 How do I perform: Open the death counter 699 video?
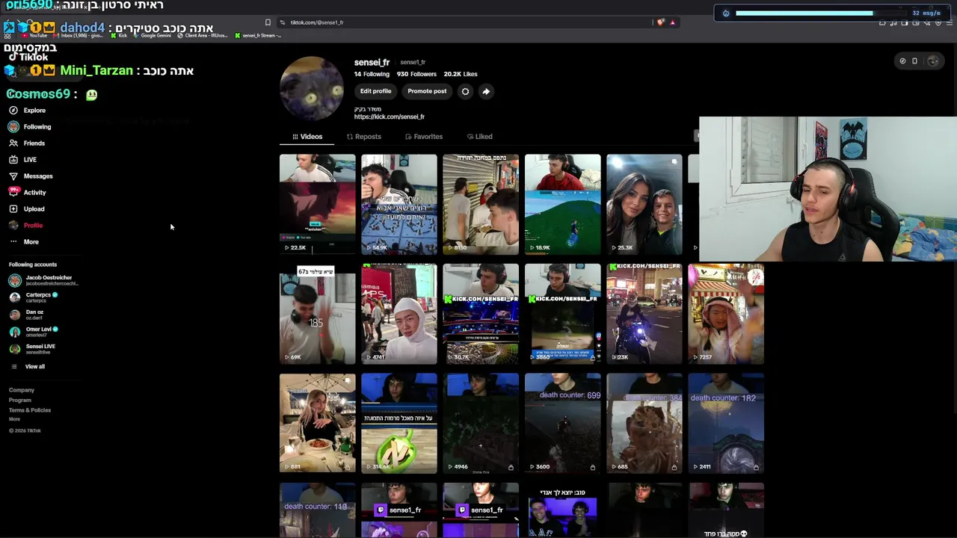(563, 424)
